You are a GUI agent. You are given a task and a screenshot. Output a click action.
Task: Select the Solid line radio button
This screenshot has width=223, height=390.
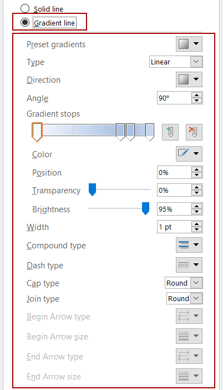25,9
